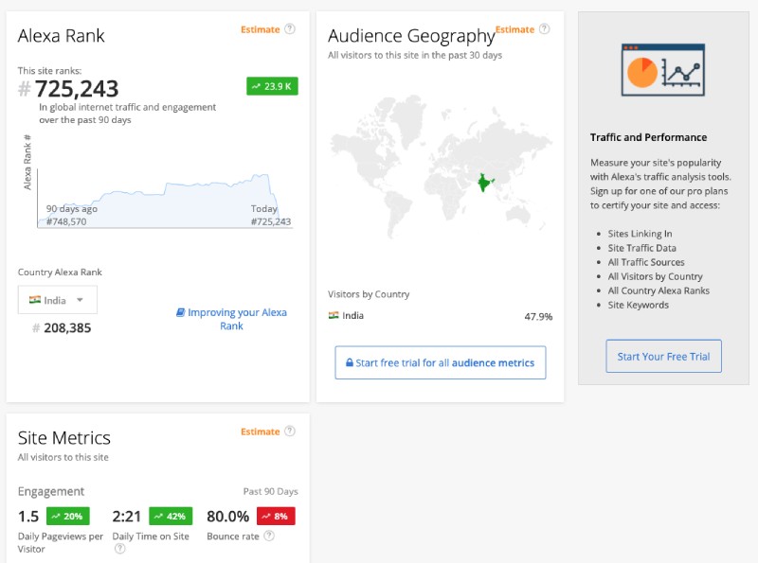Click the help icon next to Alexa Rank Estimate

[290, 29]
